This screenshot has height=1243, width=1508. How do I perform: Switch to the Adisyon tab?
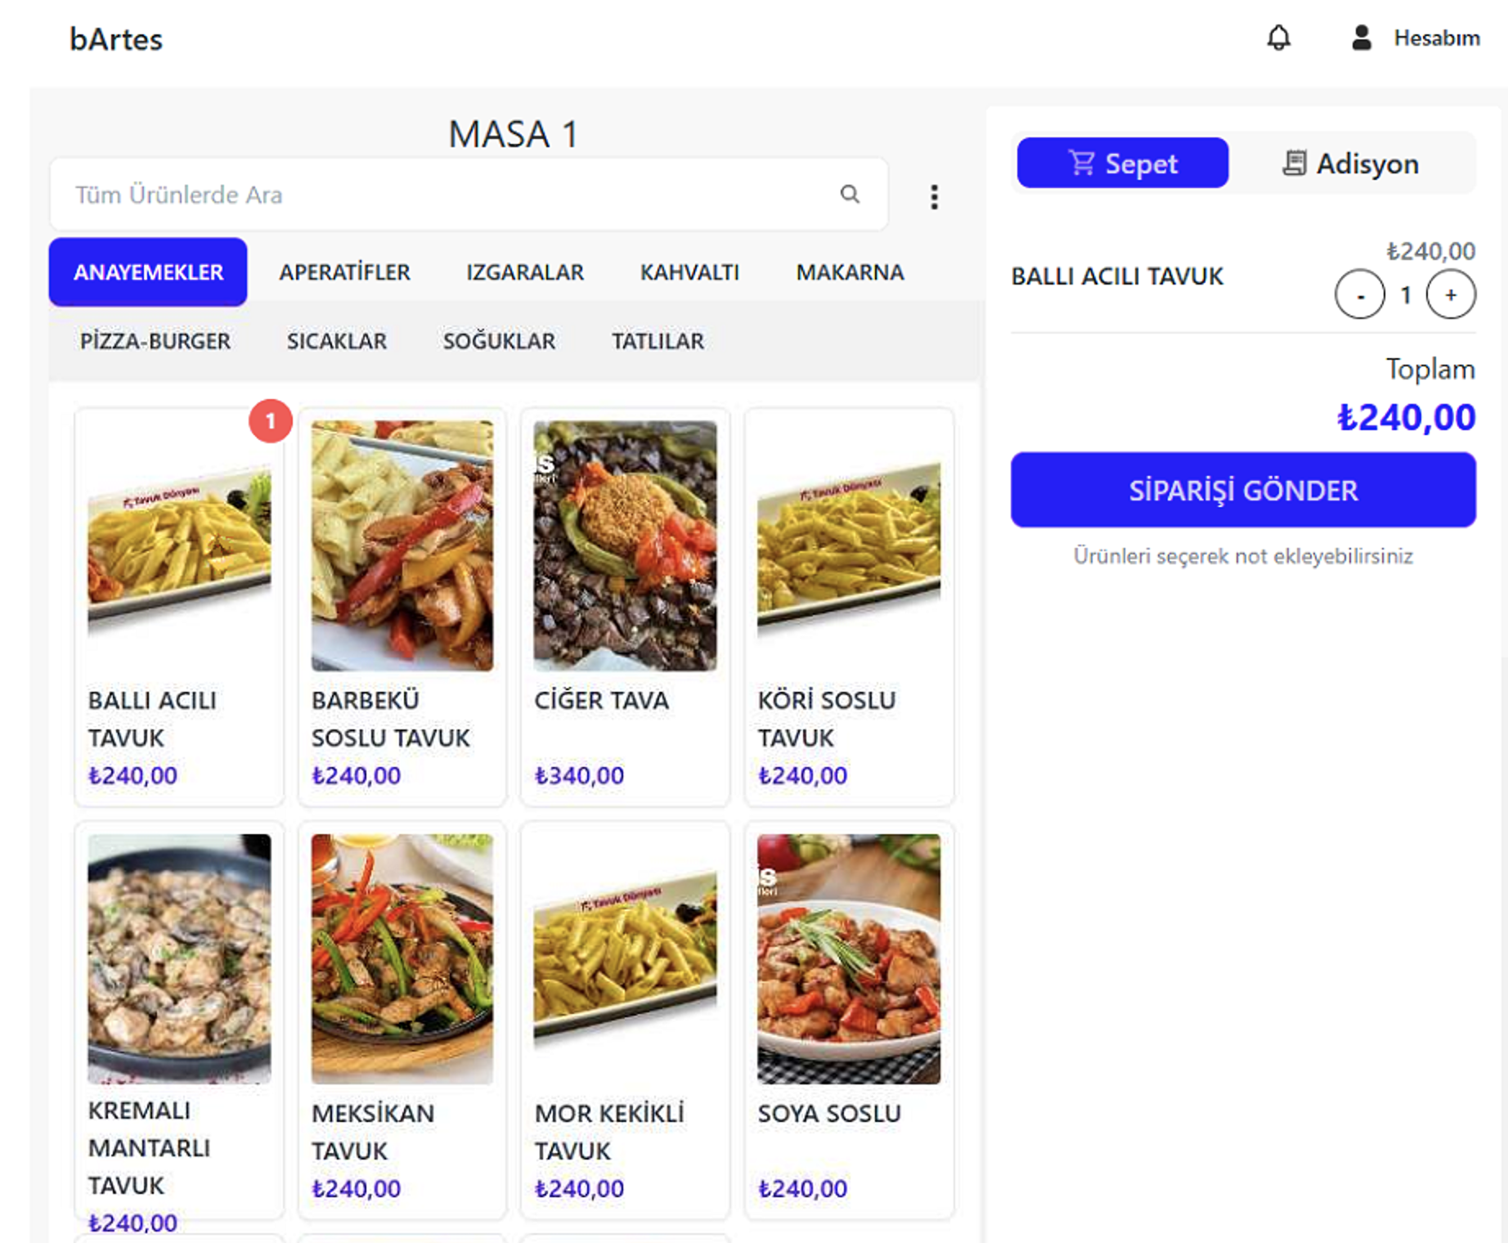click(1352, 163)
